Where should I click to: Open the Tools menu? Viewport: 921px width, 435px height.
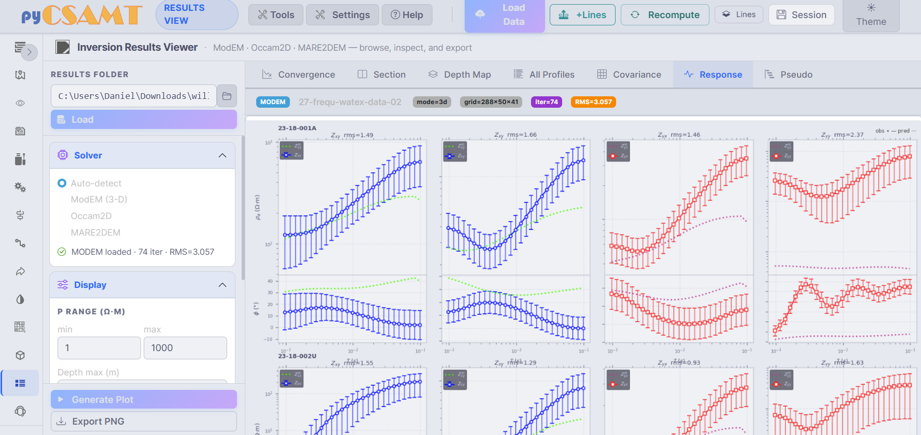point(276,15)
